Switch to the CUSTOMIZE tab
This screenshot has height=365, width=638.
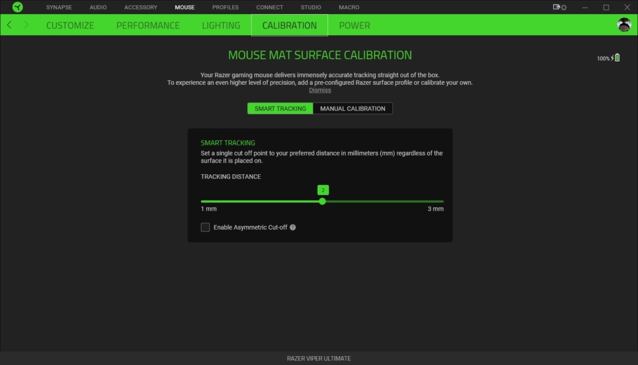pyautogui.click(x=70, y=26)
